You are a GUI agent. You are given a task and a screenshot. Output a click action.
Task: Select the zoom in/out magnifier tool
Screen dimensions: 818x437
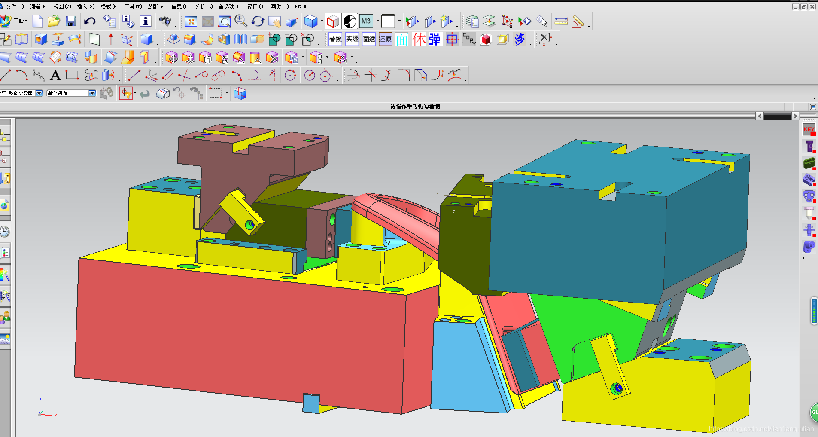tap(241, 21)
